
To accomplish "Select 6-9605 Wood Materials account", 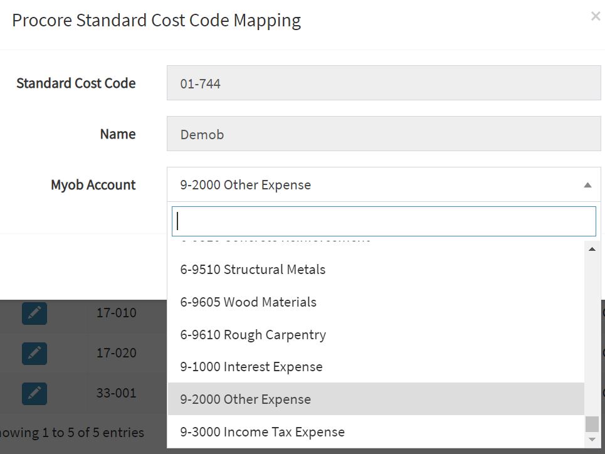I will (x=247, y=302).
